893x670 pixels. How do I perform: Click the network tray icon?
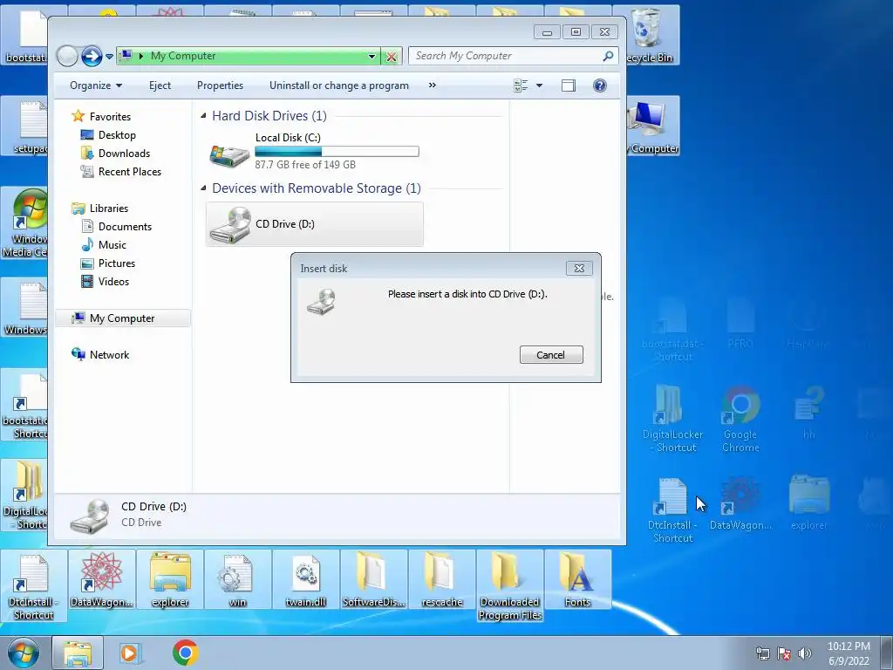point(762,653)
